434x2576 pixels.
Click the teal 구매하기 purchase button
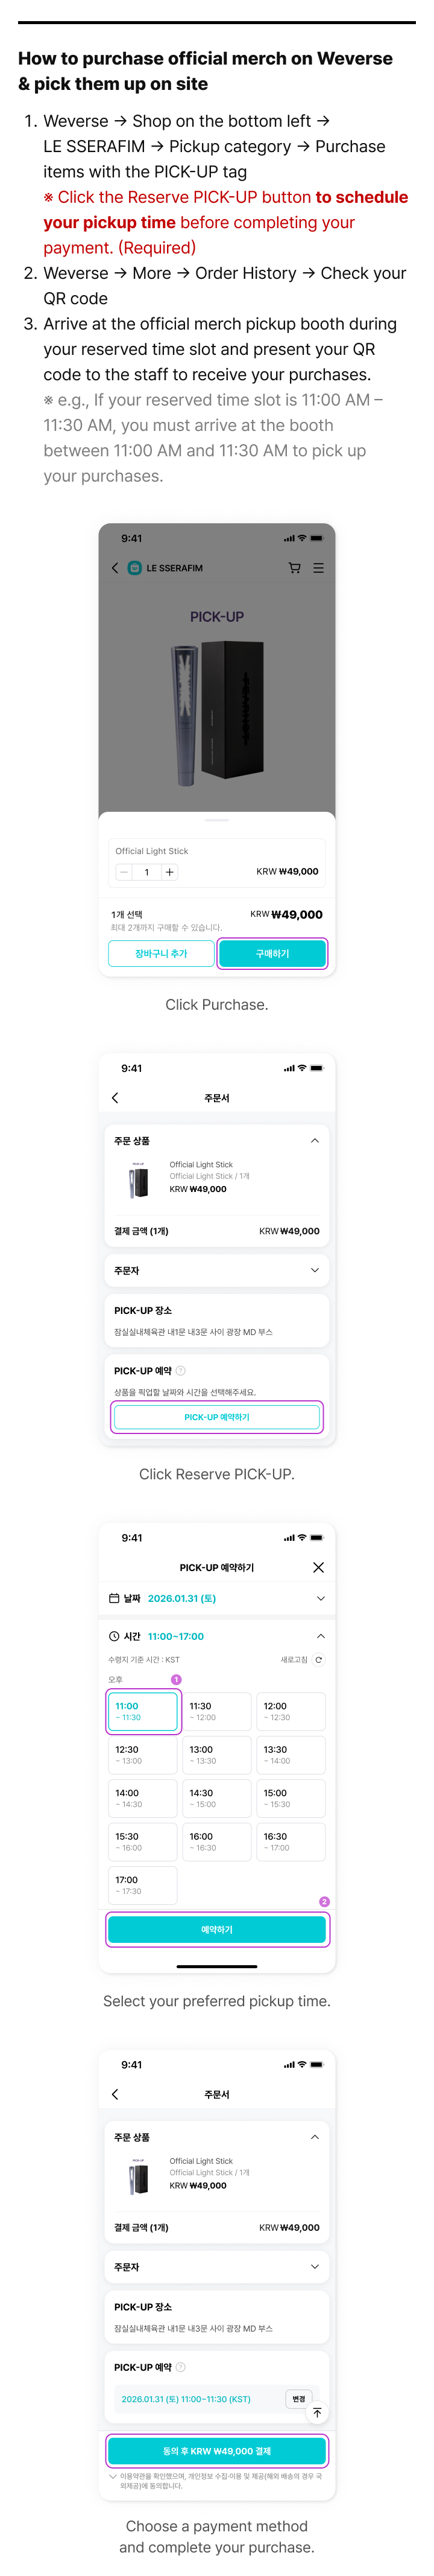click(271, 953)
